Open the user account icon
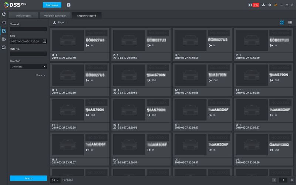The width and height of the screenshot is (296, 185). [263, 5]
